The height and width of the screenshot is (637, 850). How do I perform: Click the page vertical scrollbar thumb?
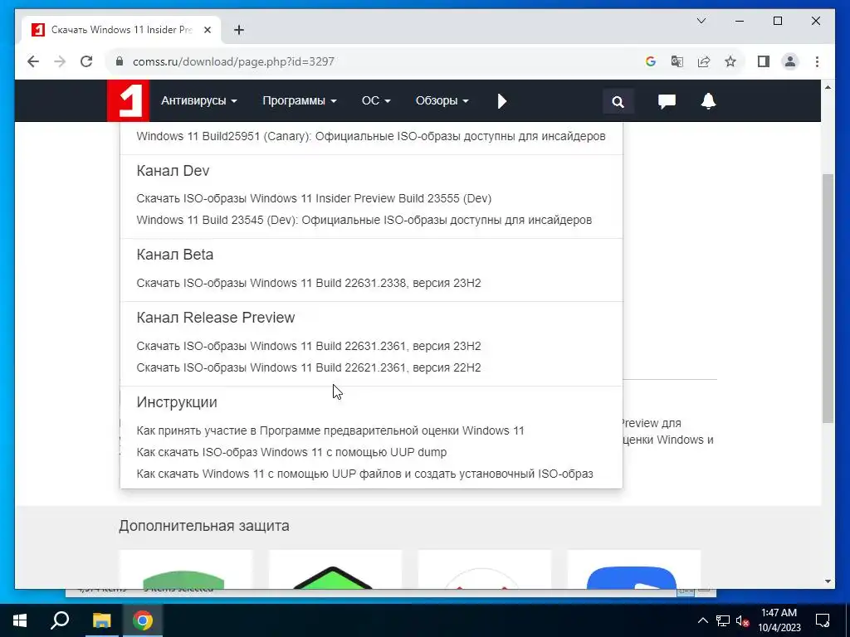[x=828, y=298]
